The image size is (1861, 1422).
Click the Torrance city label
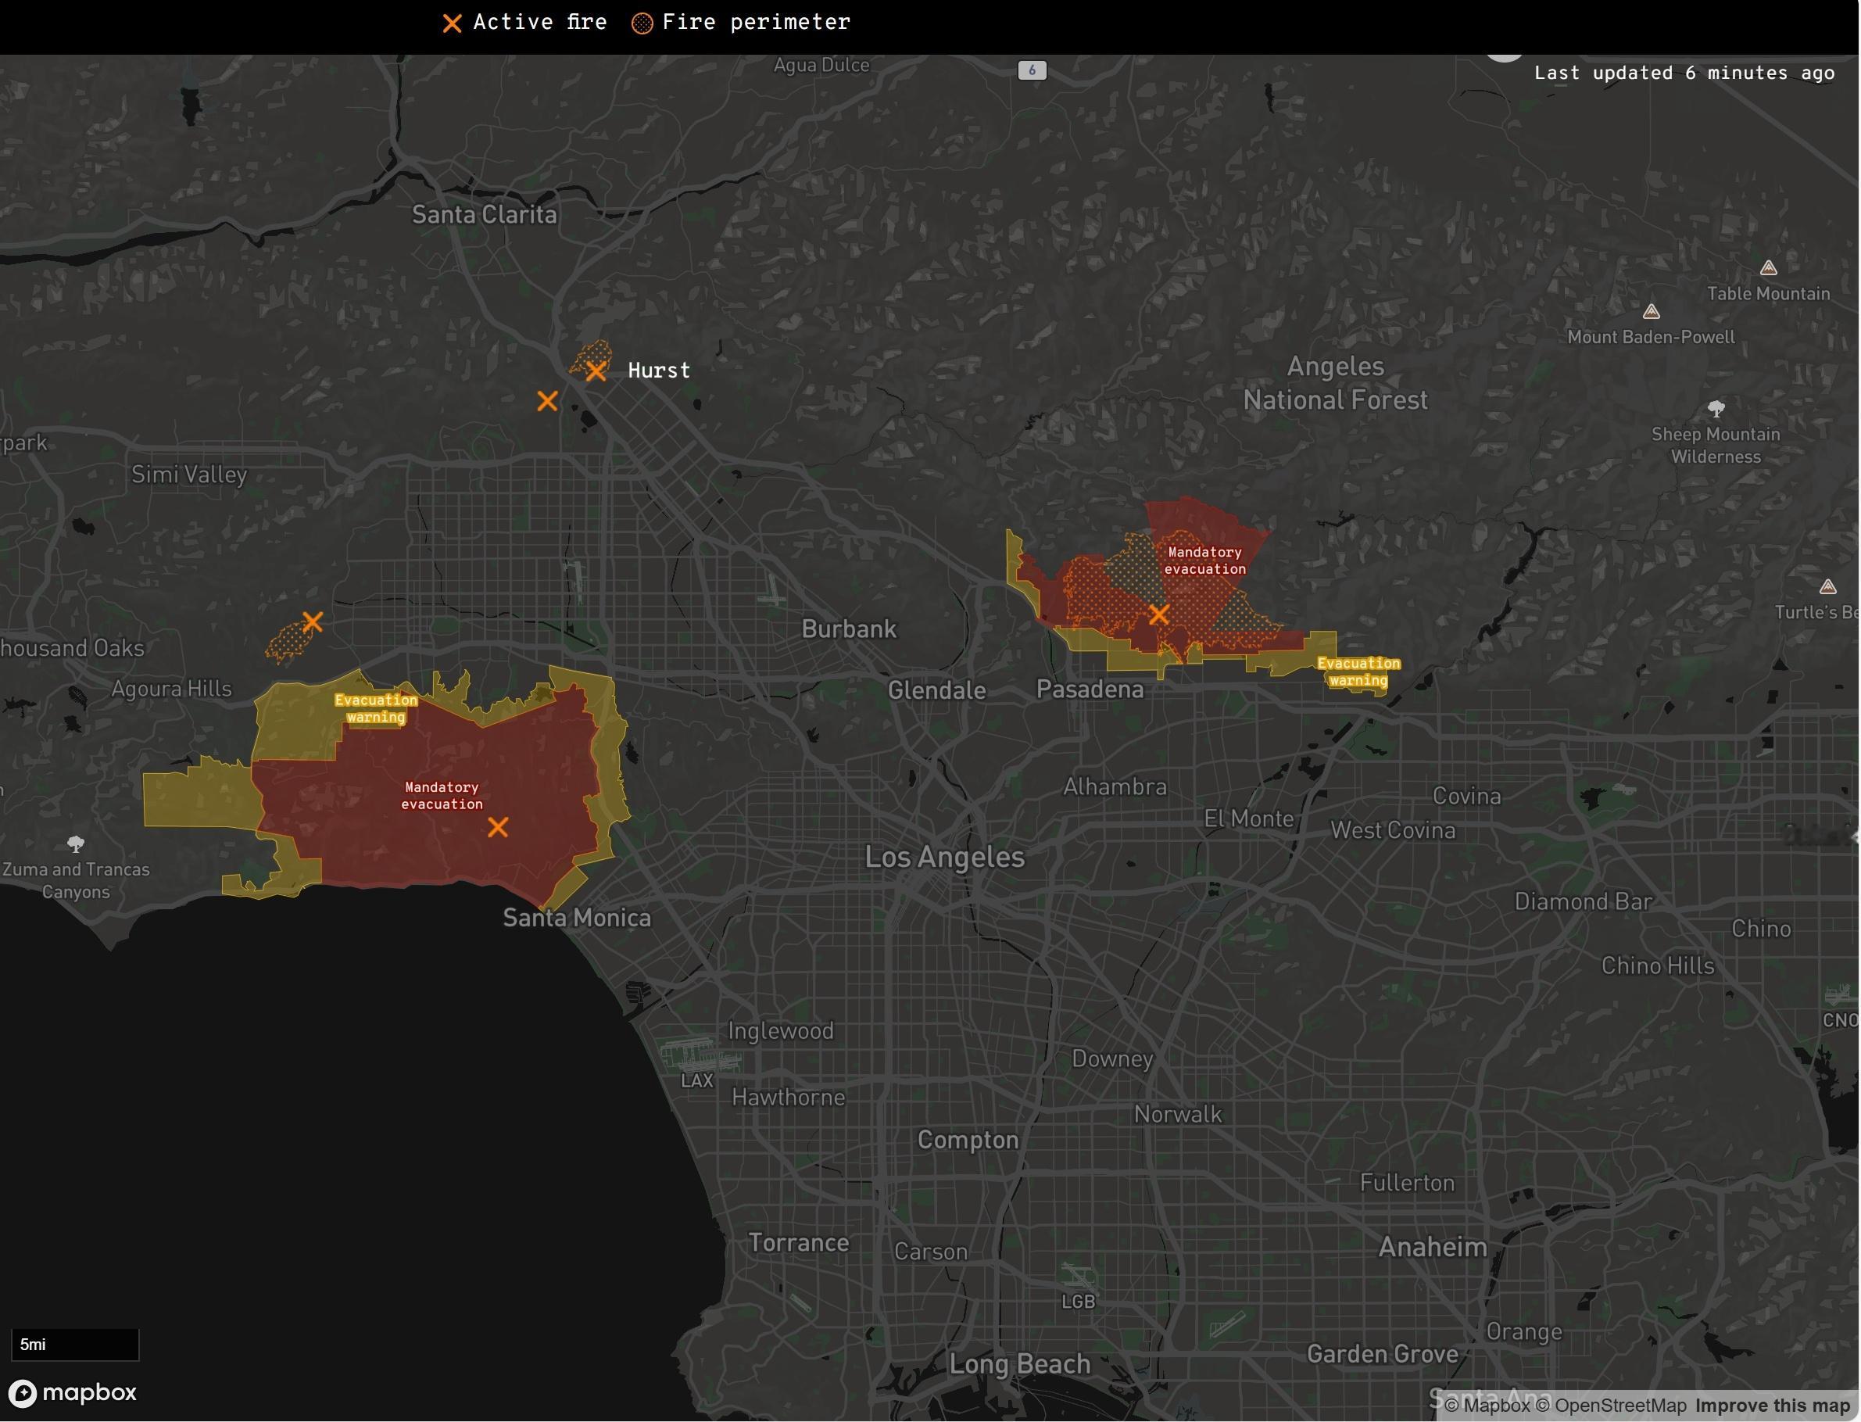point(798,1242)
